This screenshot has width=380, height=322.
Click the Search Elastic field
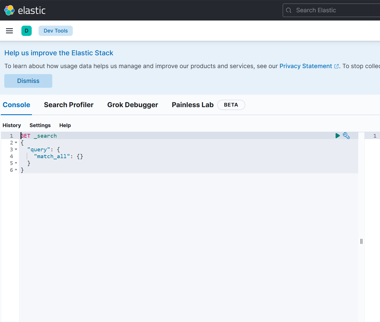pyautogui.click(x=331, y=10)
